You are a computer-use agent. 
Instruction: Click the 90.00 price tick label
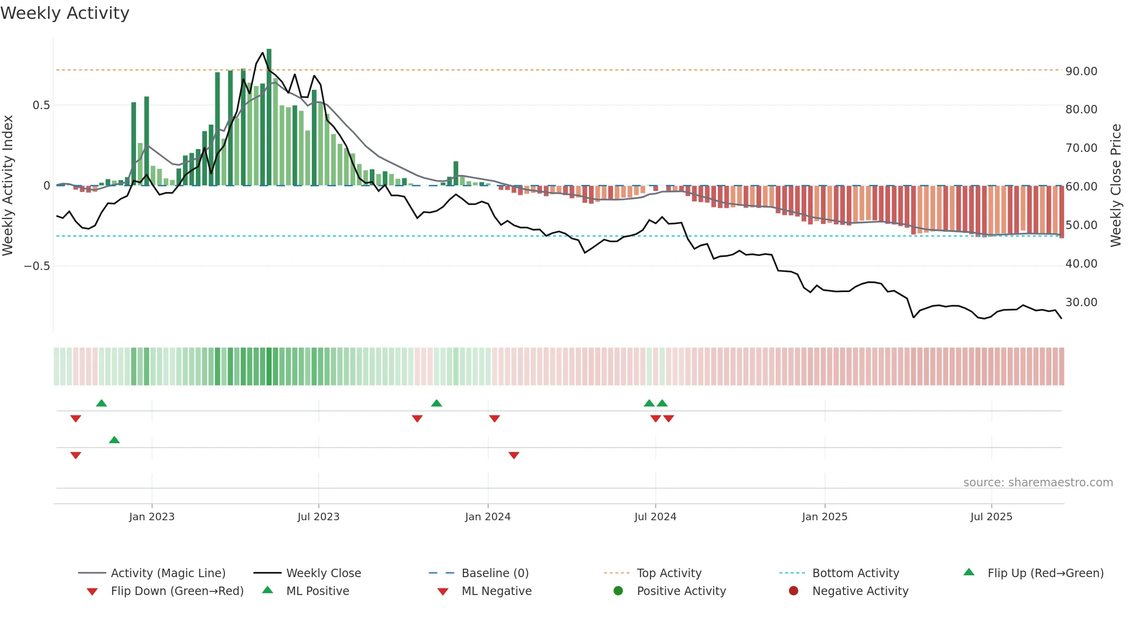pyautogui.click(x=1081, y=71)
